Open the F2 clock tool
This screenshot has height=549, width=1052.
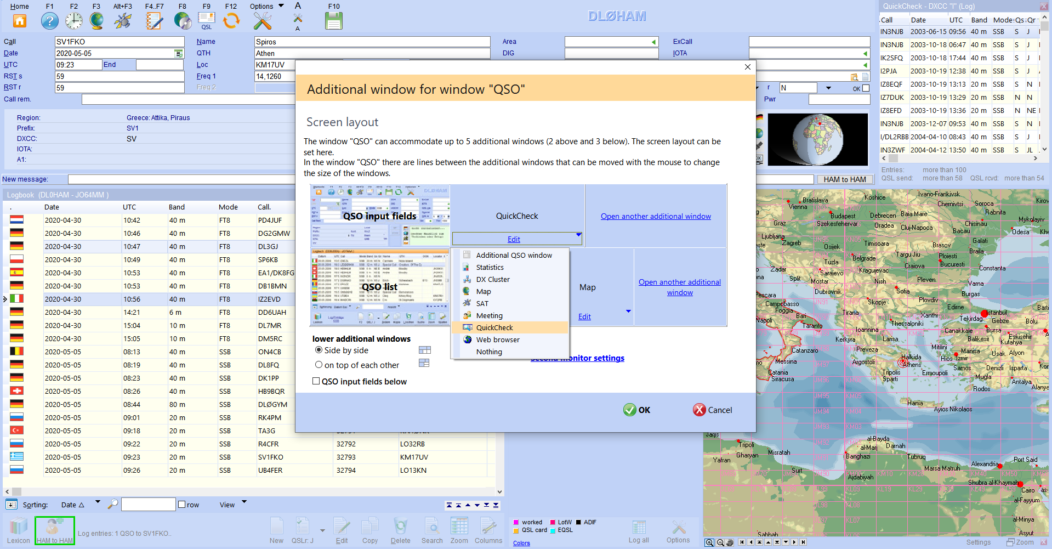pos(74,21)
